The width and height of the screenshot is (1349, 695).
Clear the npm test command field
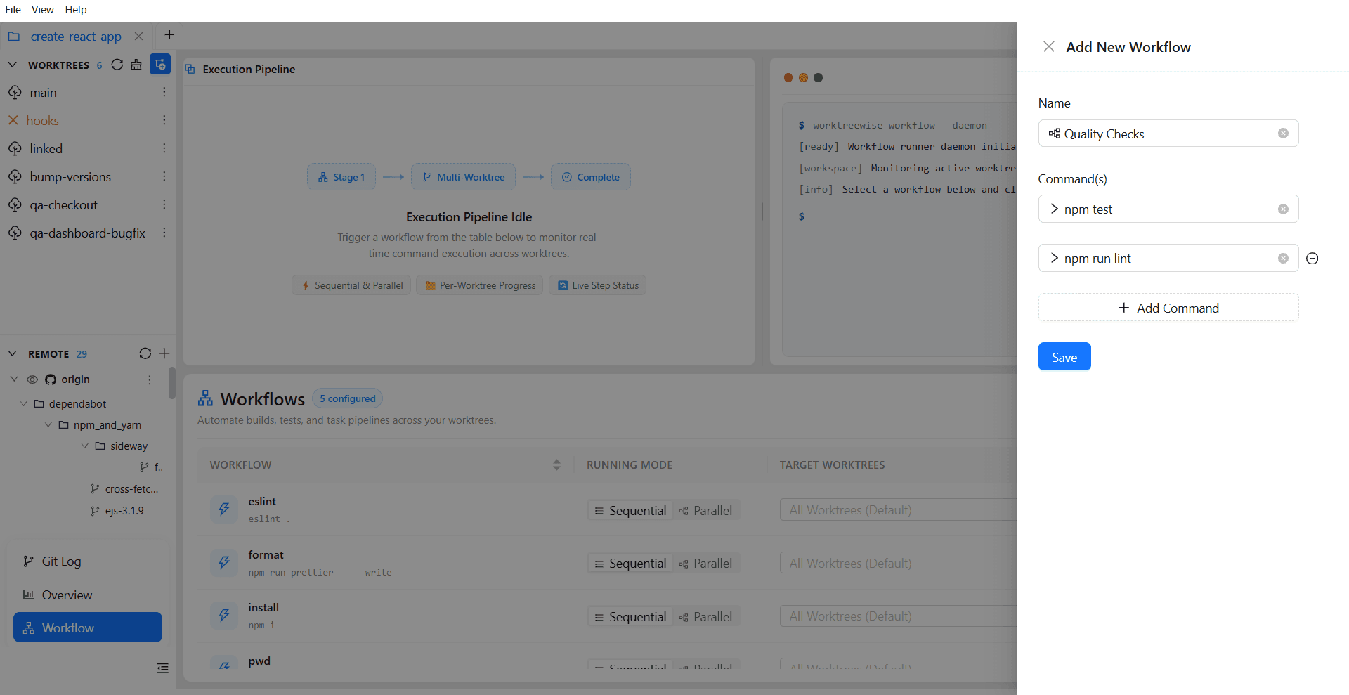coord(1283,209)
